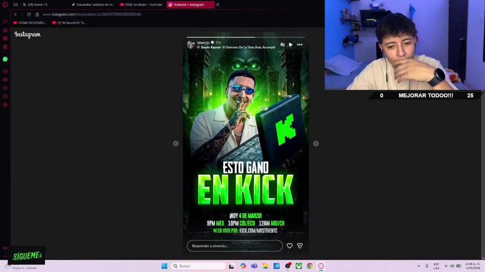This screenshot has width=485, height=272.
Task: Open the card-shaped icon in Opera sidebar
Action: [x=5, y=80]
